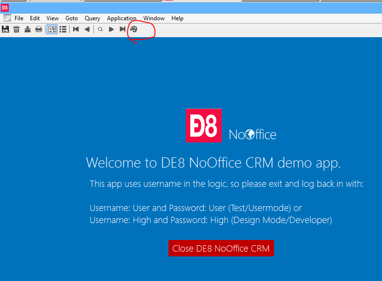This screenshot has height=281, width=382.
Task: Click the Clear broom icon in toolbar
Action: [x=28, y=29]
